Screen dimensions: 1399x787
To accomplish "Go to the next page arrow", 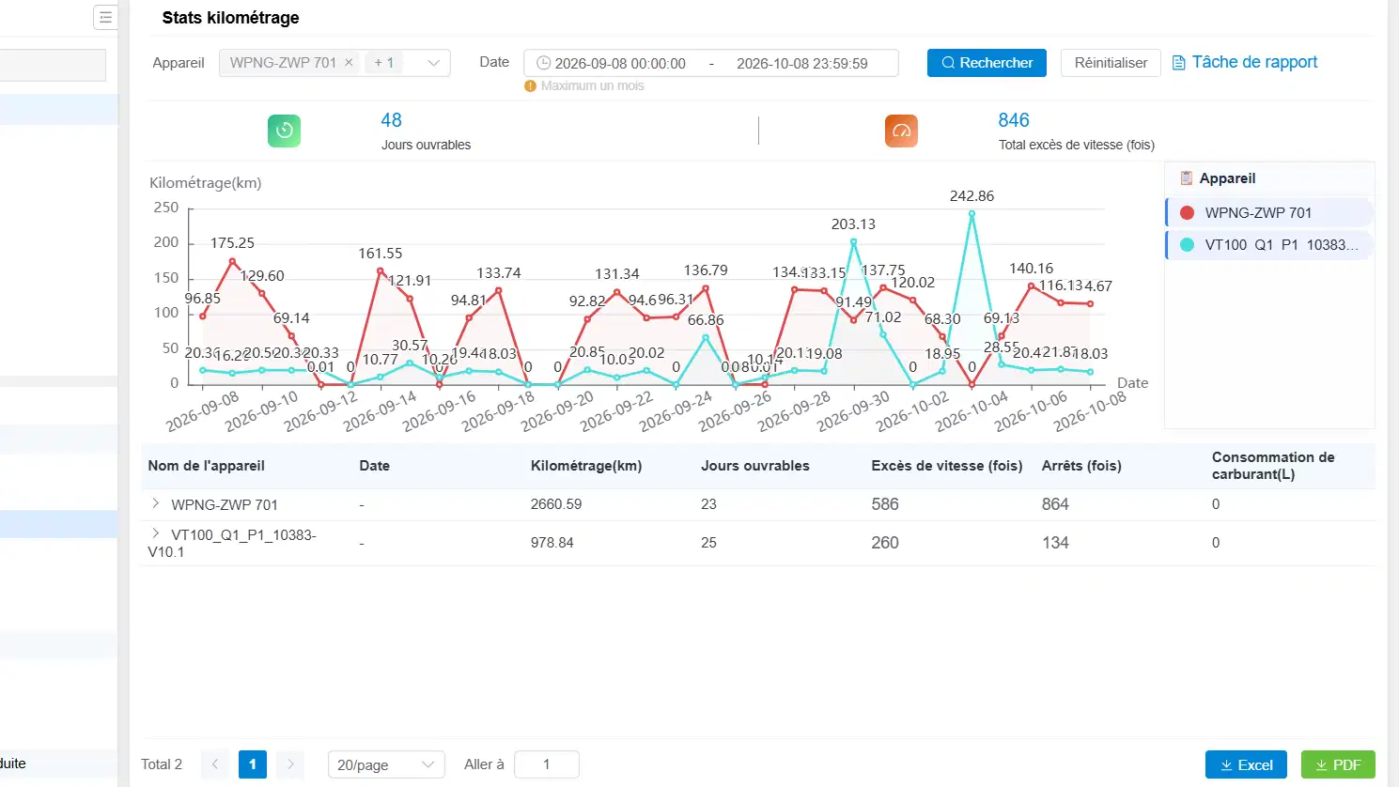I will [291, 764].
